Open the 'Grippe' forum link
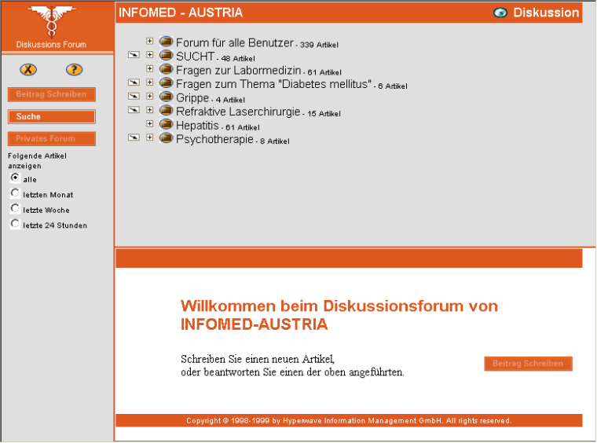The width and height of the screenshot is (597, 443). click(x=192, y=98)
